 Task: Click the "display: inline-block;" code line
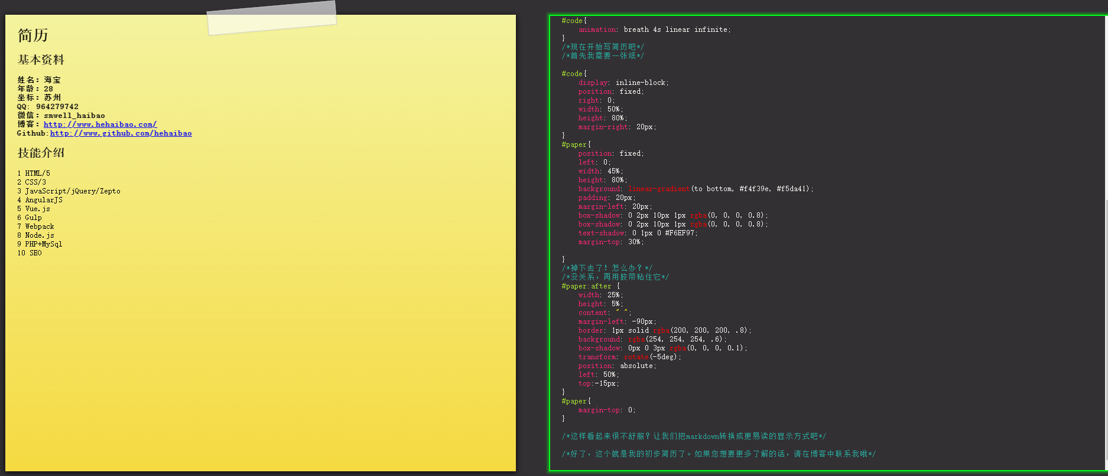click(624, 83)
